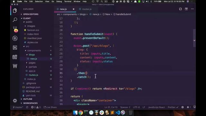The image size is (206, 116).
Task: Open Spotlight search in menu bar
Action: [102, 1]
